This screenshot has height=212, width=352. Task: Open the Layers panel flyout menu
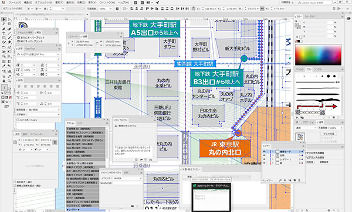(303, 146)
